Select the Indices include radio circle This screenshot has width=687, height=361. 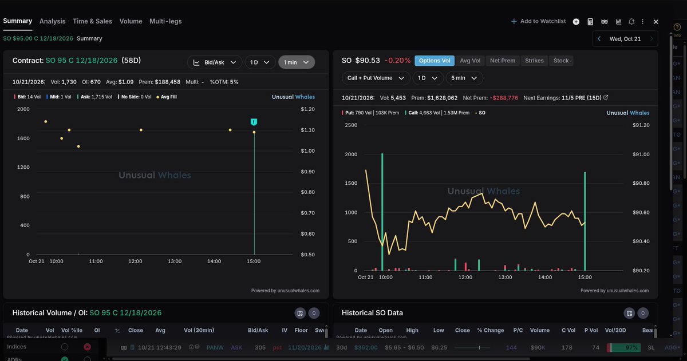click(x=65, y=347)
